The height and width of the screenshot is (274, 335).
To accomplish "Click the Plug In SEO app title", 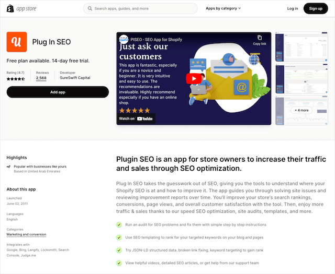I will point(51,42).
